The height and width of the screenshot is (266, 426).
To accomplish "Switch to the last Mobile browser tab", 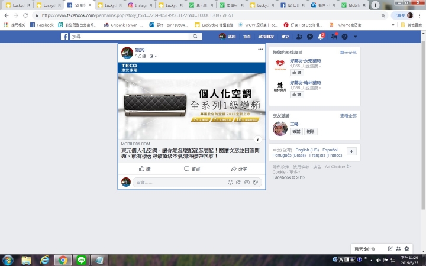I will click(354, 5).
